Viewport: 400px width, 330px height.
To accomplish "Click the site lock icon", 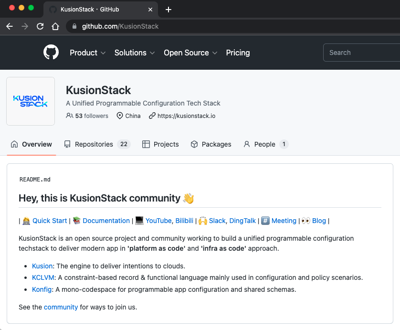I will click(74, 26).
